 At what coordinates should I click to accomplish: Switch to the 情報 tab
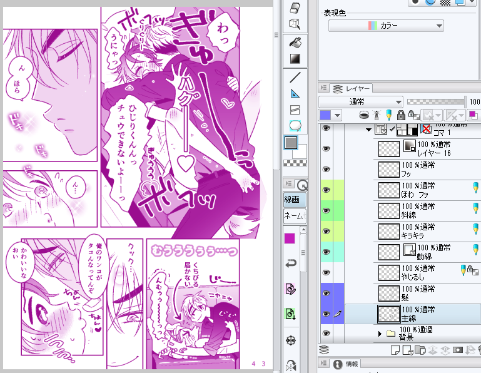(x=346, y=364)
